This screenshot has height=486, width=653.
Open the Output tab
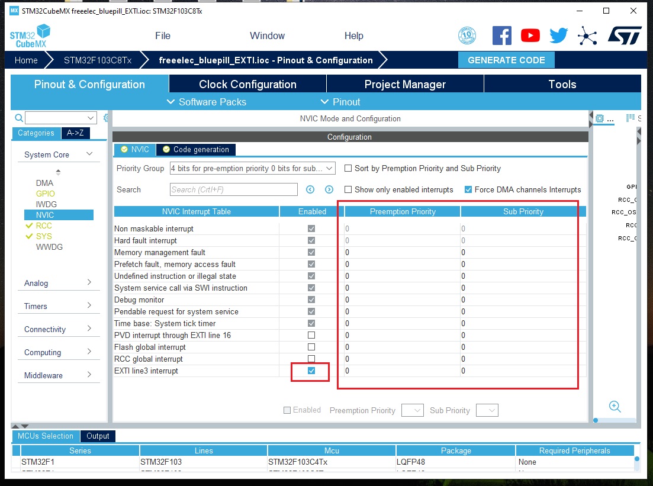point(98,436)
